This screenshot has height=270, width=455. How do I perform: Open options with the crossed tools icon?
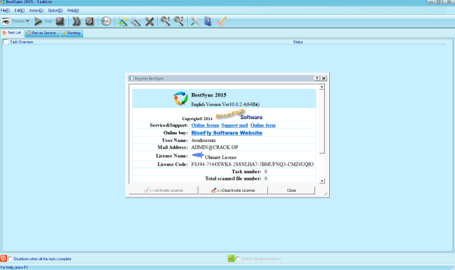coord(195,21)
